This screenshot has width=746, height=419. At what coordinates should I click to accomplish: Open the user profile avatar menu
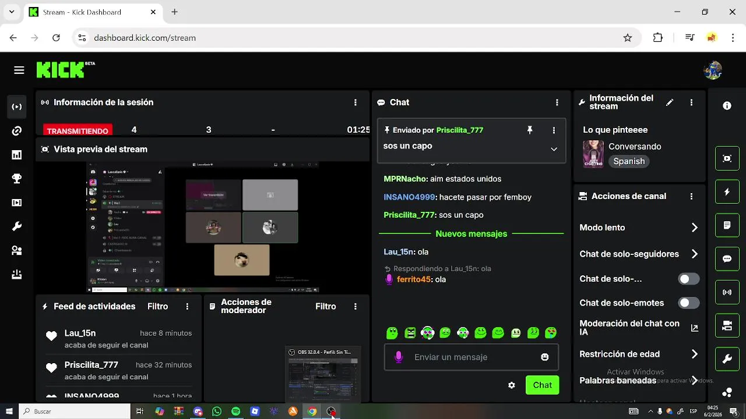pyautogui.click(x=713, y=70)
